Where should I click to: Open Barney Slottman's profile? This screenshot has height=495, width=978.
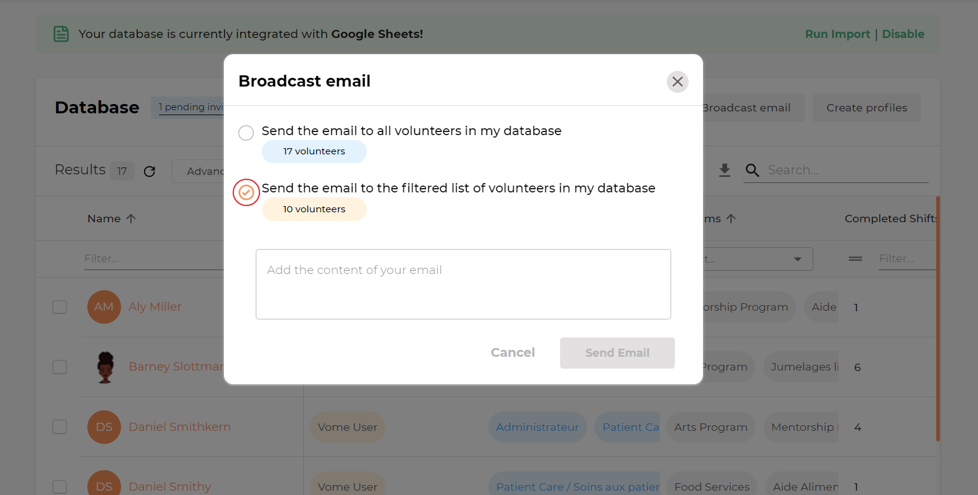176,367
